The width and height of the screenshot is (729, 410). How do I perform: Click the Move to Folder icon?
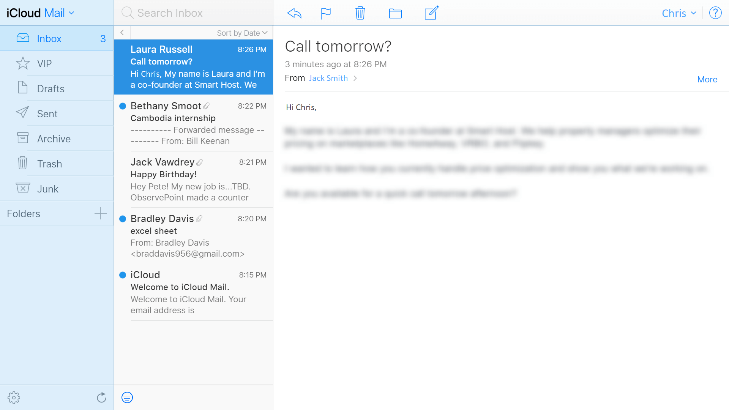[396, 13]
